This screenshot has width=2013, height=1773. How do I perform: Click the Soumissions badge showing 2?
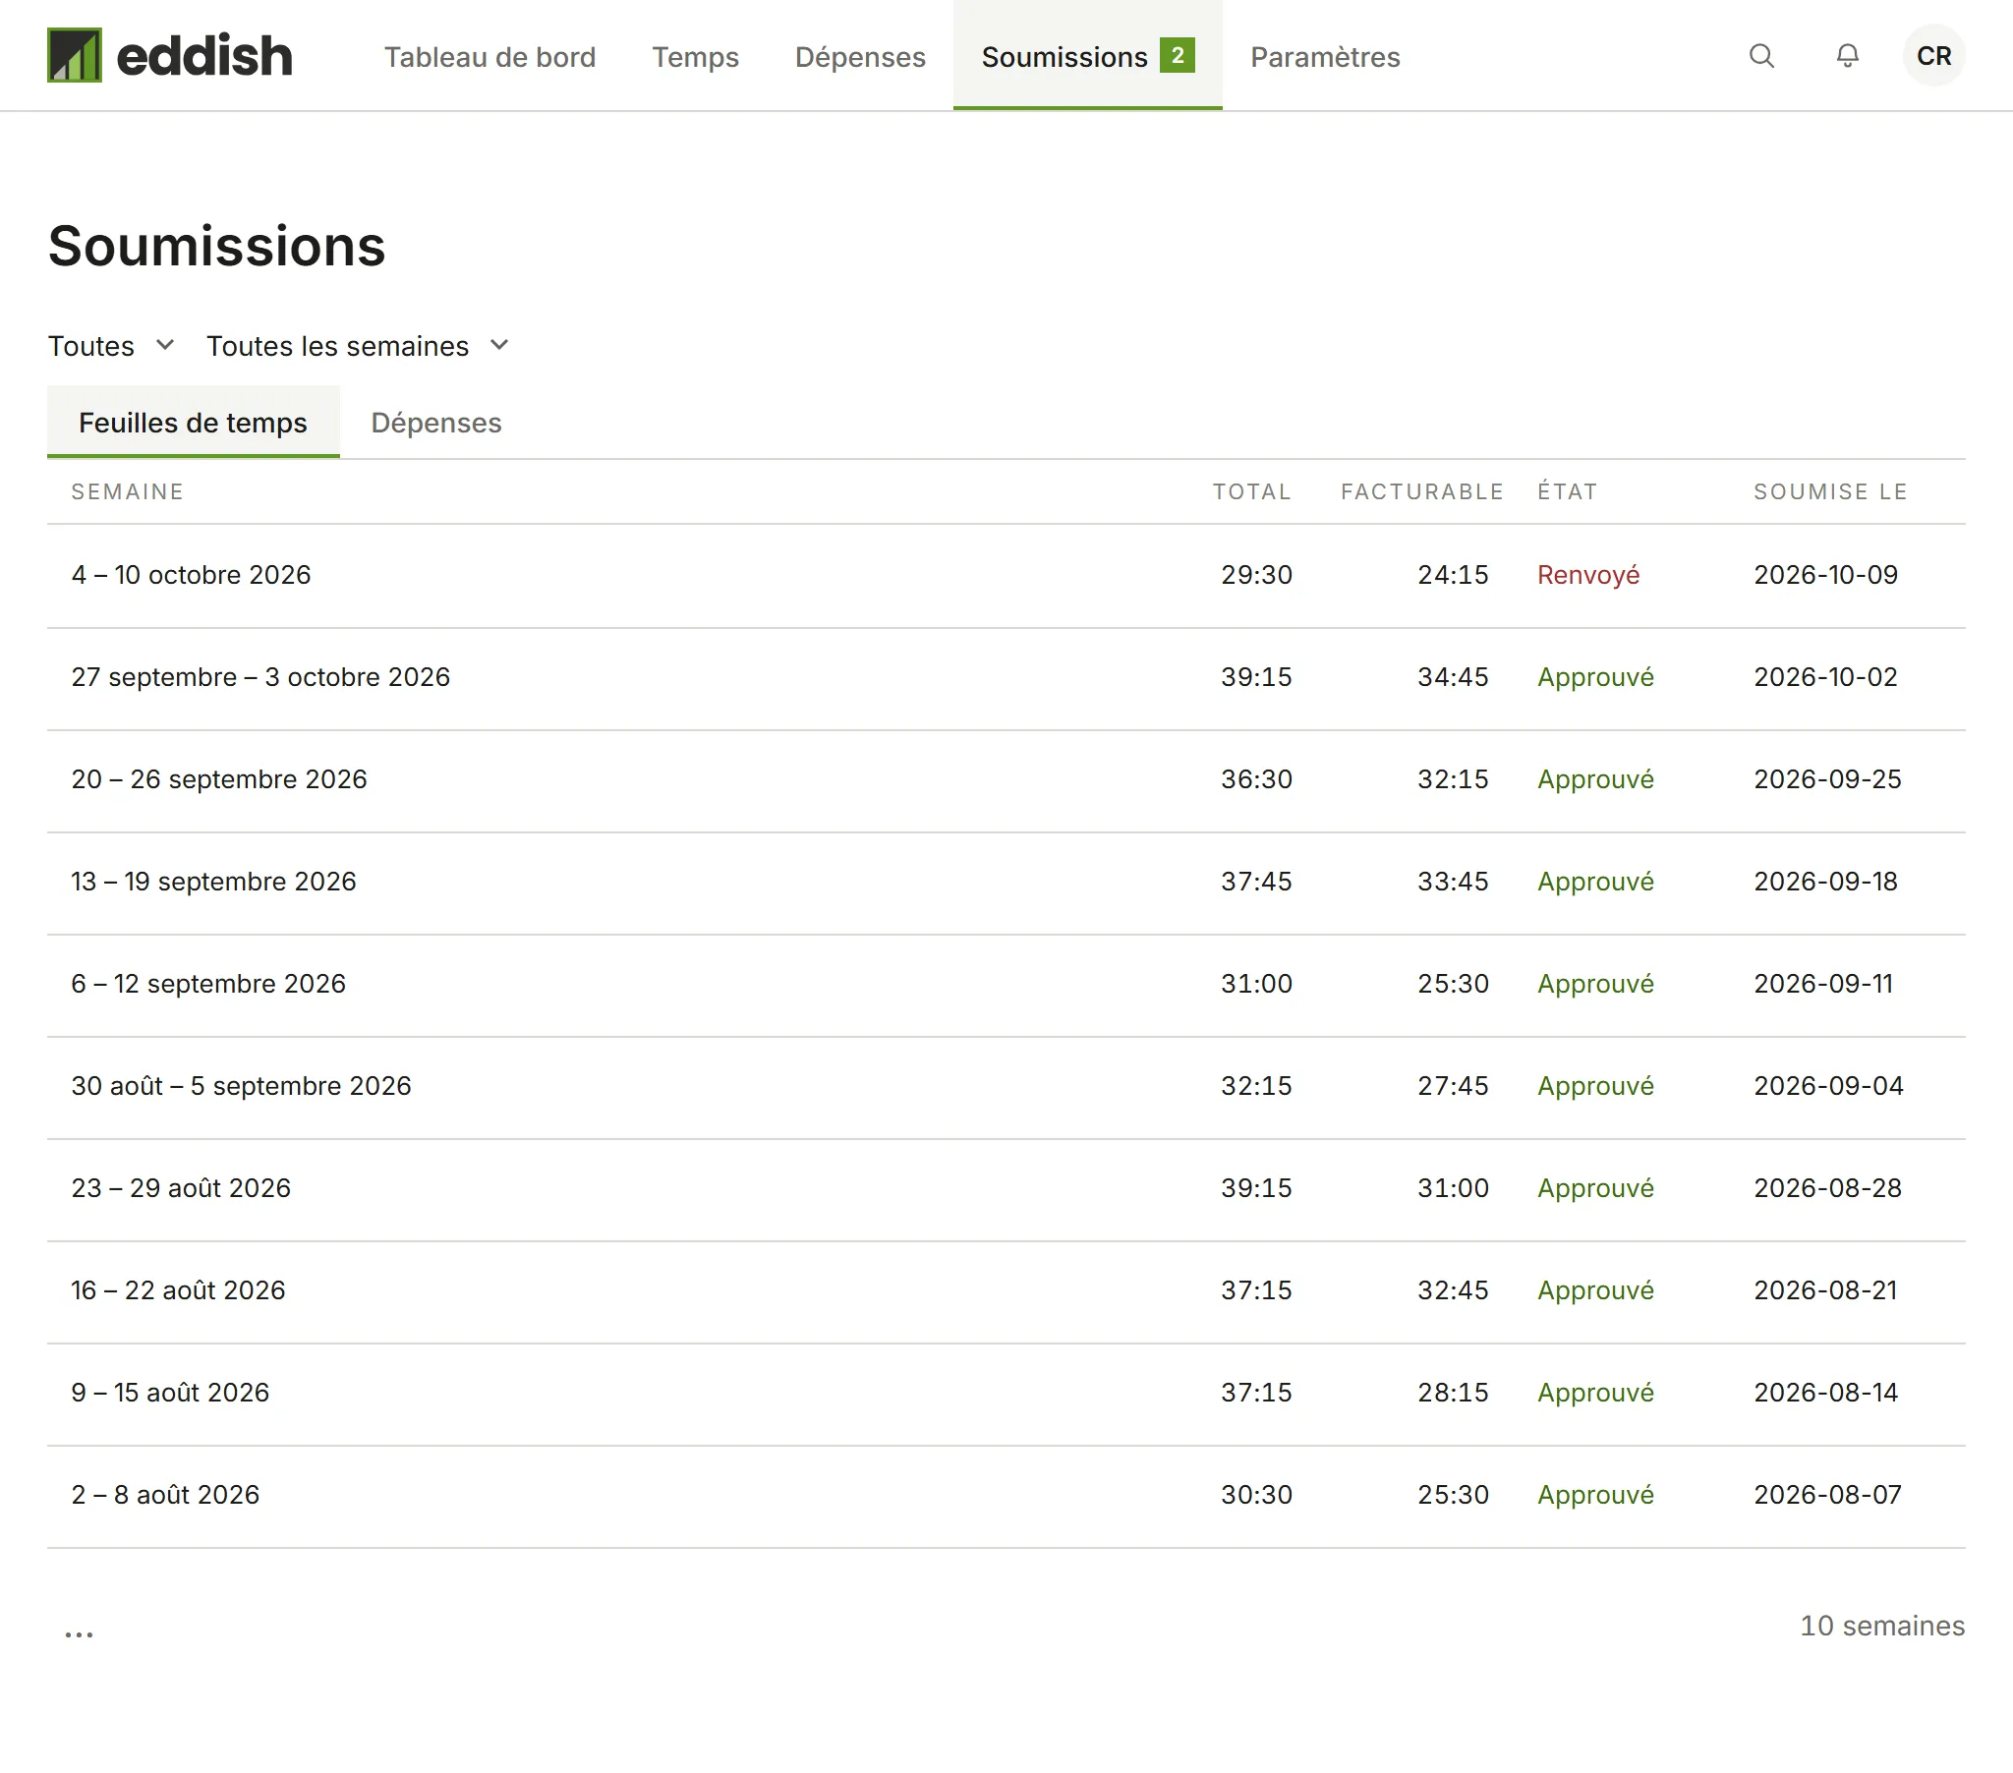(1177, 55)
